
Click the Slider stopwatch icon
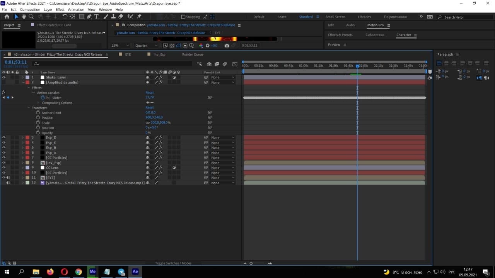pyautogui.click(x=43, y=98)
